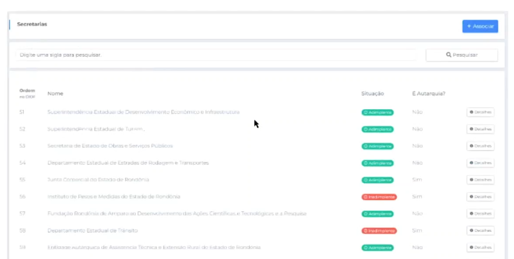Image resolution: width=514 pixels, height=259 pixels.
Task: Open Detalhes for row 57
Action: point(480,213)
